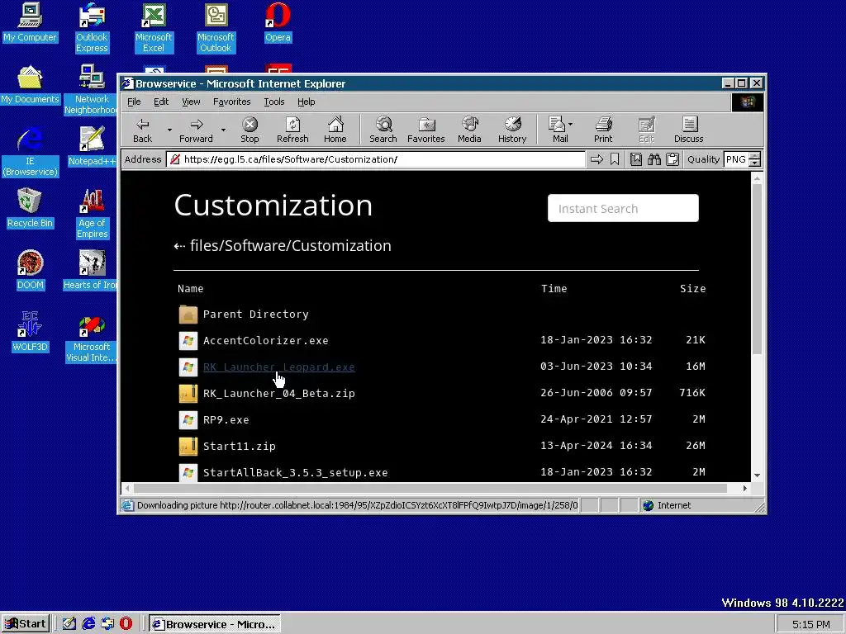Click the RP9.exe file link
The image size is (846, 634).
(x=226, y=420)
